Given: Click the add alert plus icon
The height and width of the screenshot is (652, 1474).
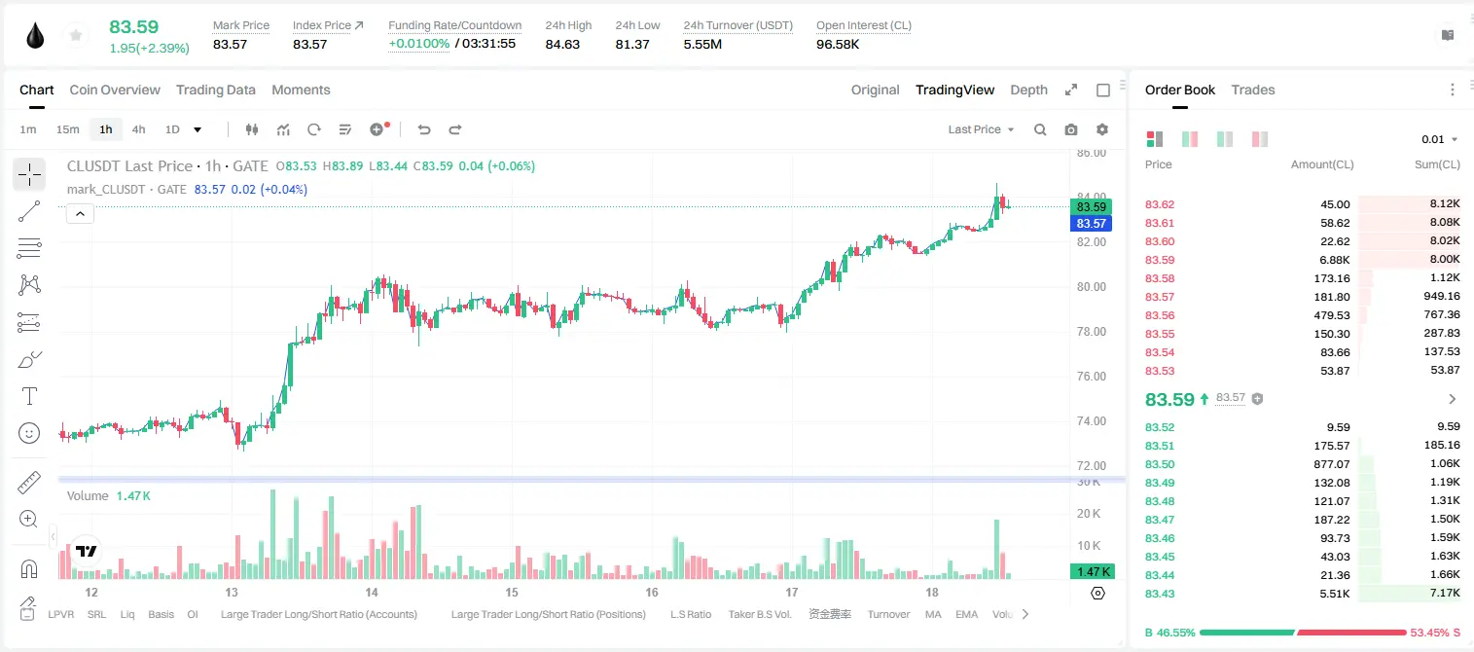Looking at the screenshot, I should pyautogui.click(x=378, y=129).
